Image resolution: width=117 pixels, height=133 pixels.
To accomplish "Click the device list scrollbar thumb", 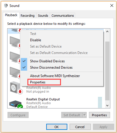I will click(x=107, y=71).
